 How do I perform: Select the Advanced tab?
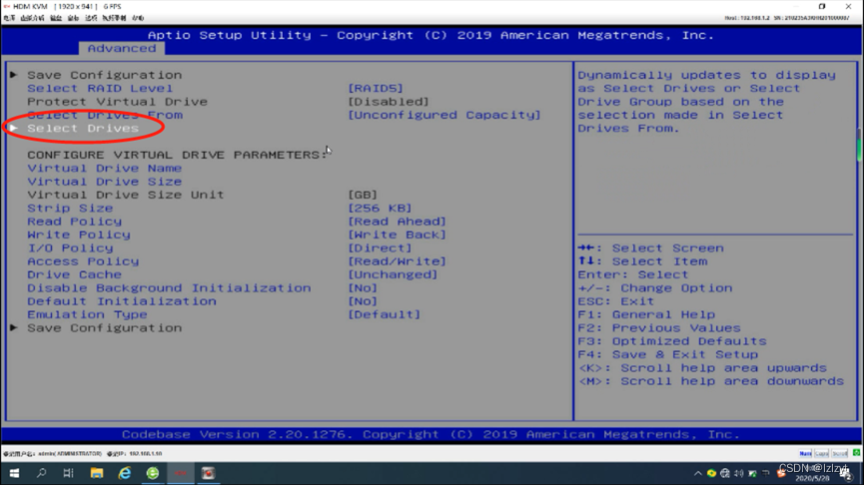click(122, 49)
